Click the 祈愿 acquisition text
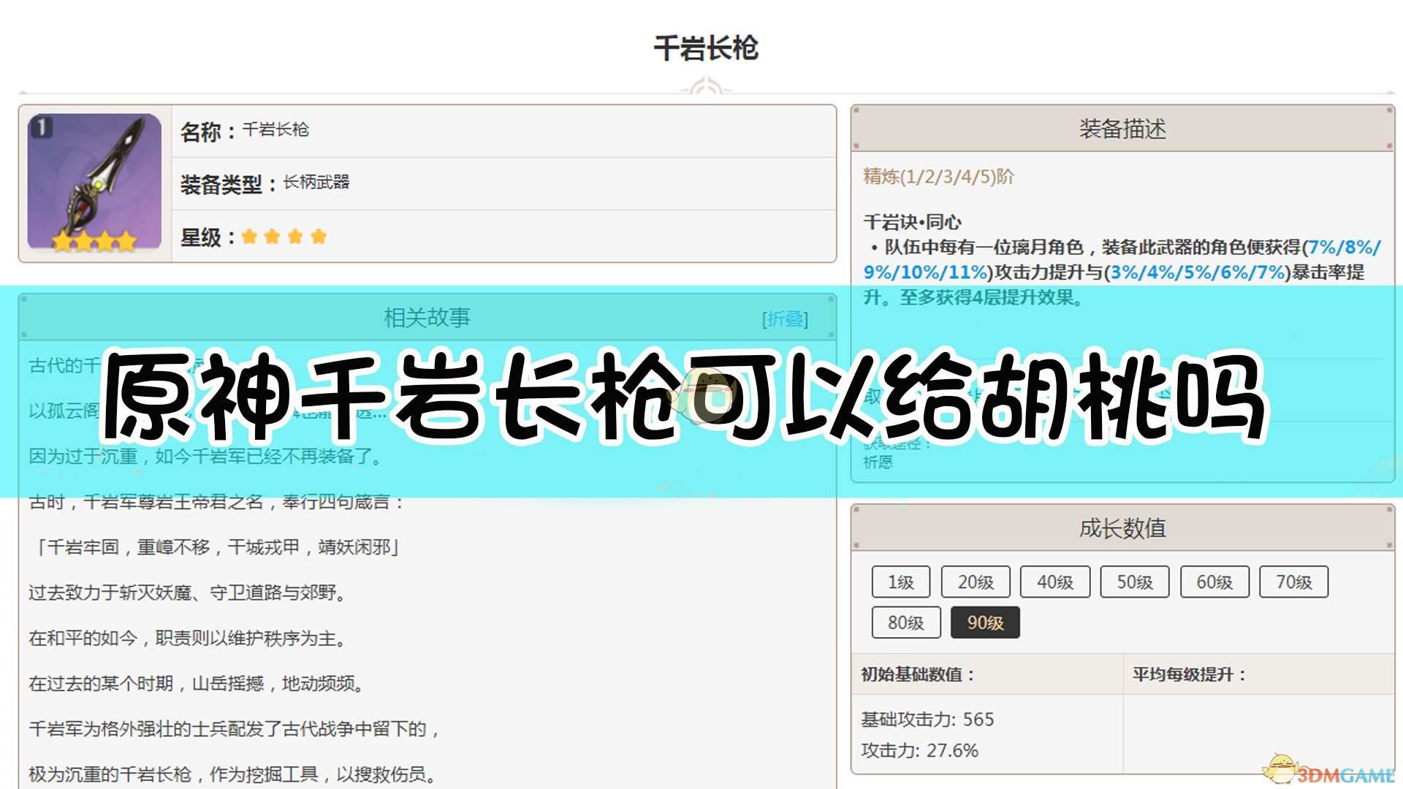This screenshot has height=789, width=1403. pos(878,462)
